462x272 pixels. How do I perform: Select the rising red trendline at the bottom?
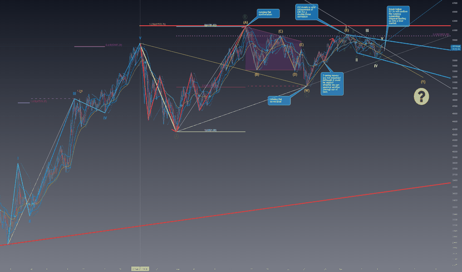[x=226, y=214]
